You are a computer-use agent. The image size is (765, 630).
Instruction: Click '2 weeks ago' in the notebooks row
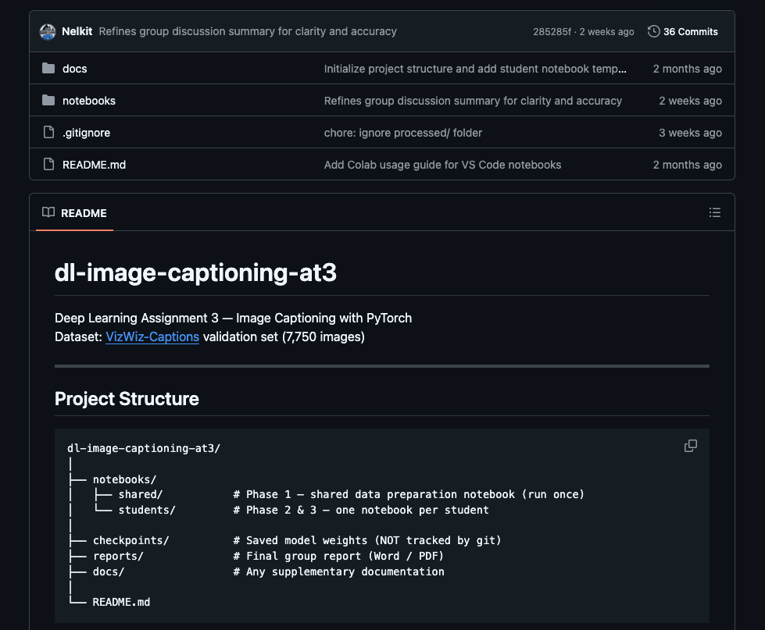690,101
